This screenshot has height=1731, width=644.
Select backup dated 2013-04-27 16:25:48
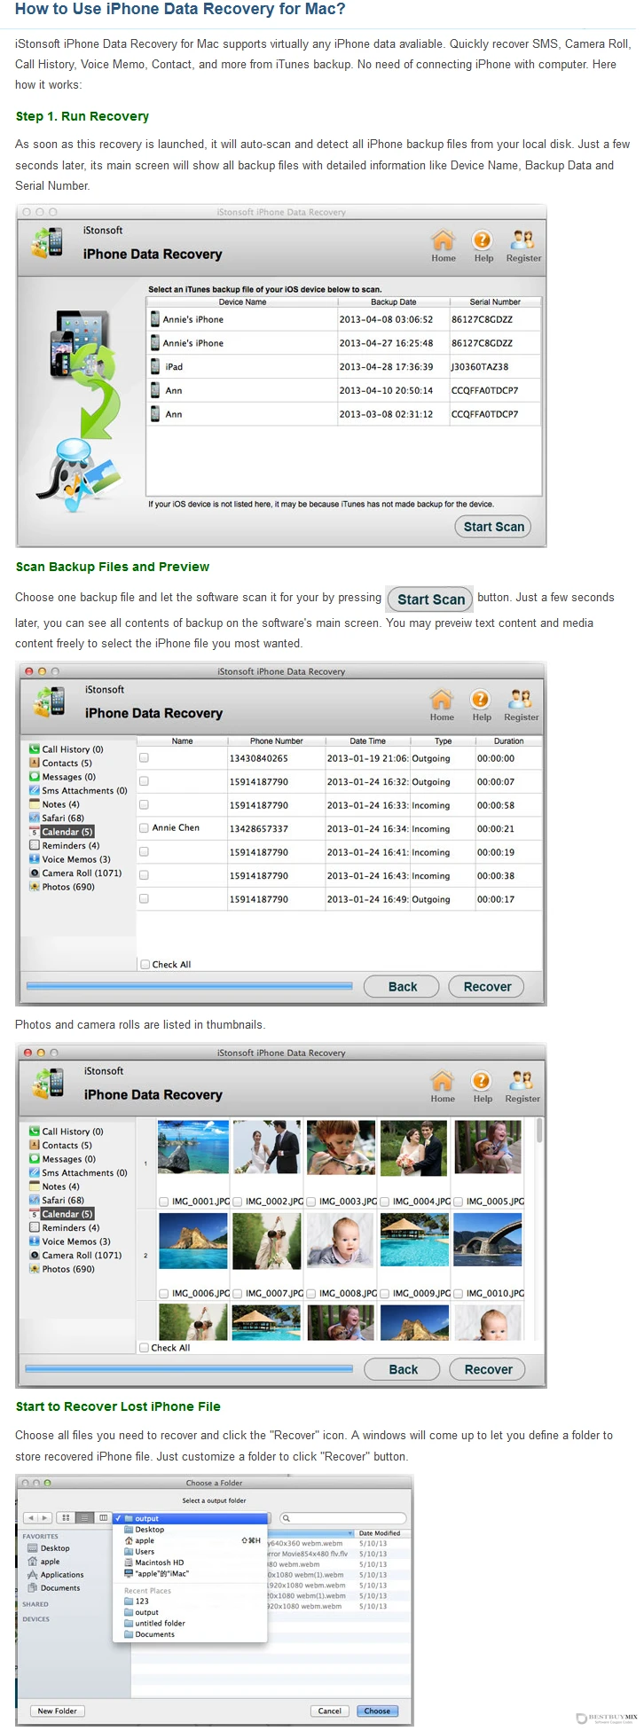344,342
